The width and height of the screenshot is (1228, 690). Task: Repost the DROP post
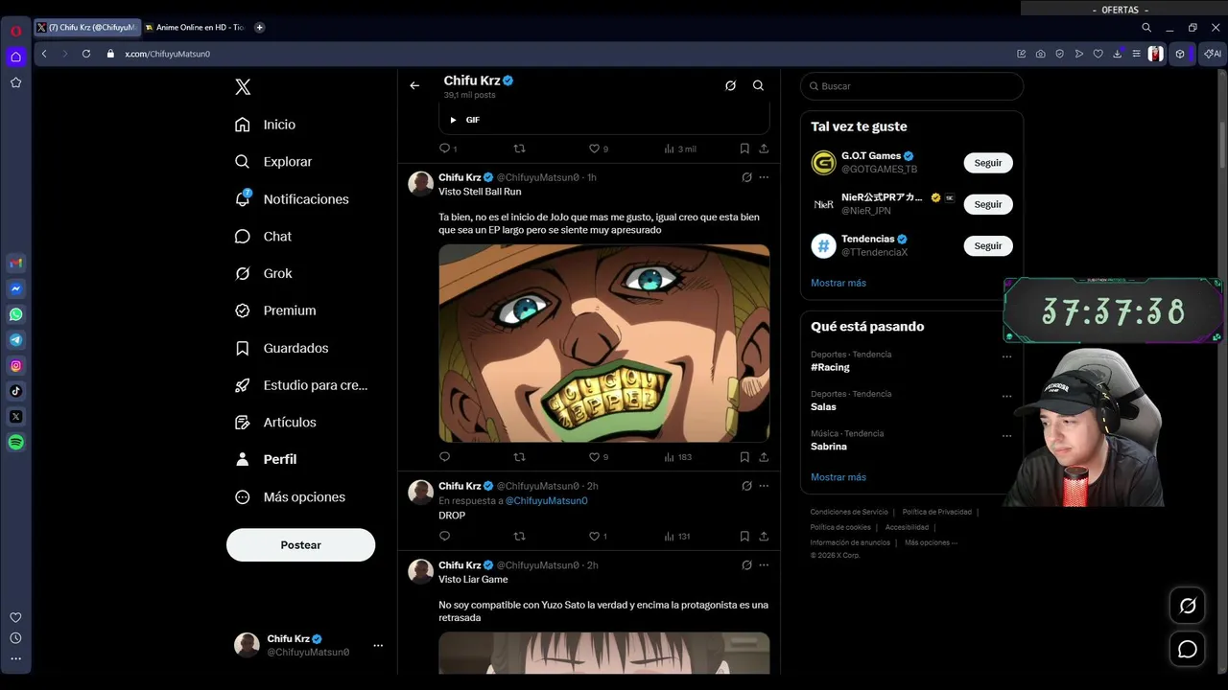(519, 537)
